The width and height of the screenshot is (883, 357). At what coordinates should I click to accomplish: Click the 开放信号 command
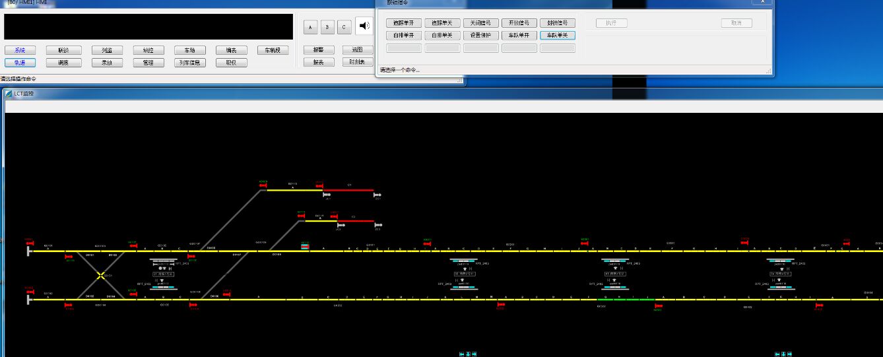(x=519, y=23)
